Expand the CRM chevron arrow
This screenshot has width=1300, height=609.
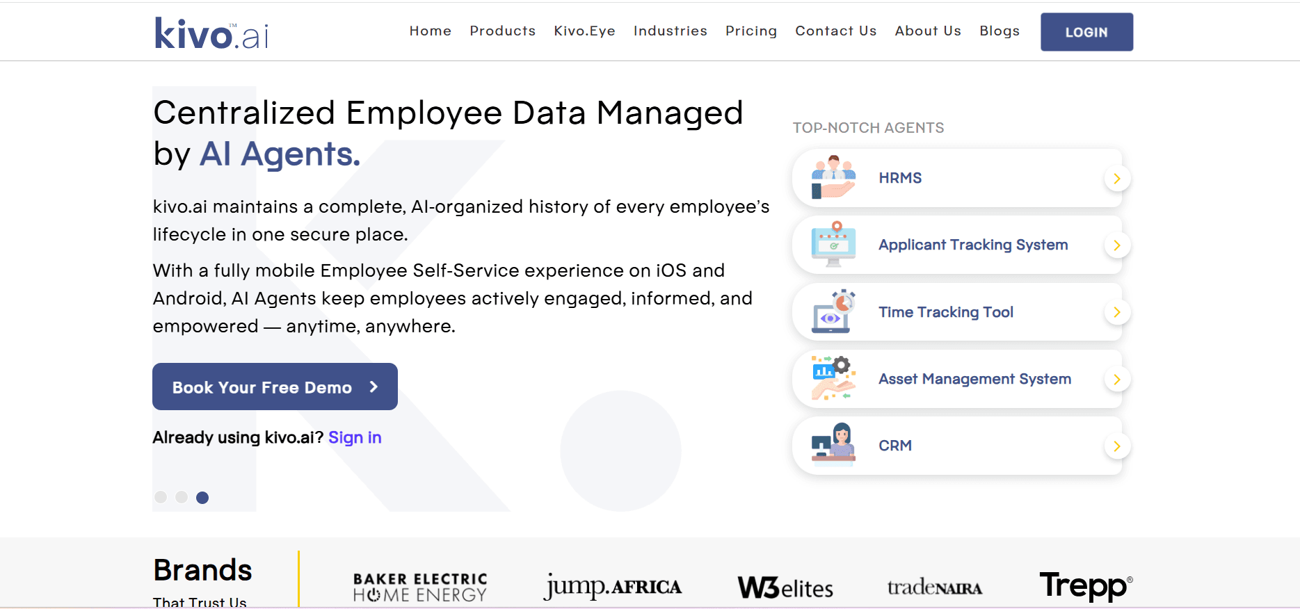[1116, 446]
